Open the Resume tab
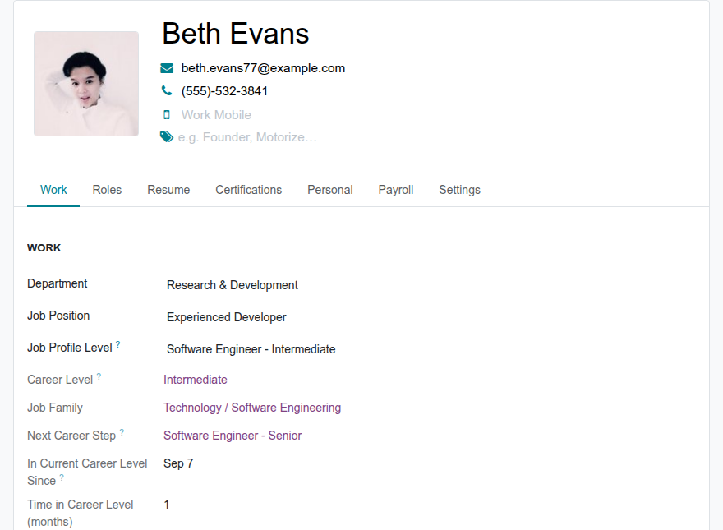 click(x=168, y=190)
